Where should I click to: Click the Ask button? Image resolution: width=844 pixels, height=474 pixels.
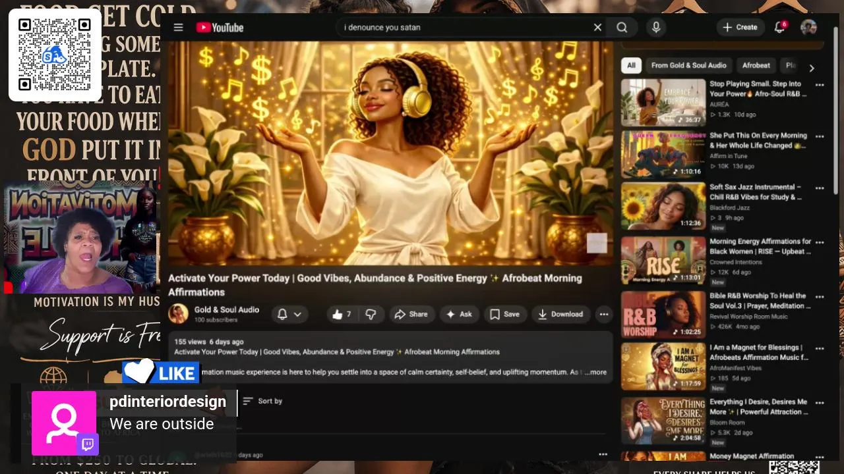click(x=459, y=315)
